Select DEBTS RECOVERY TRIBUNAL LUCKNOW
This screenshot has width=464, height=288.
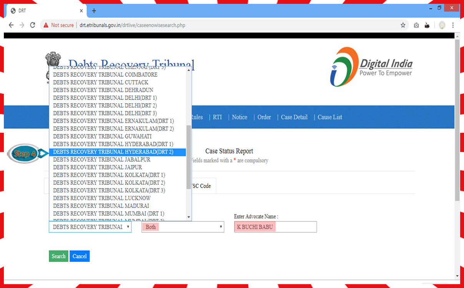[x=118, y=198]
